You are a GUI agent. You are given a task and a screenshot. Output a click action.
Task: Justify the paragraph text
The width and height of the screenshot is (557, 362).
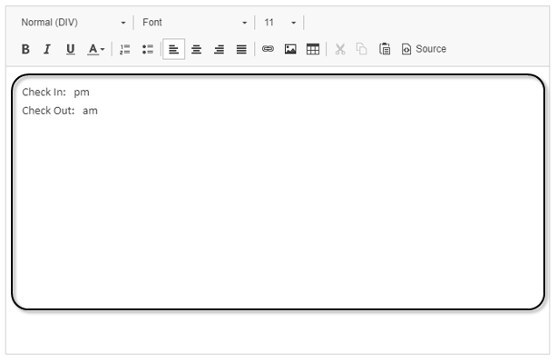click(x=241, y=49)
